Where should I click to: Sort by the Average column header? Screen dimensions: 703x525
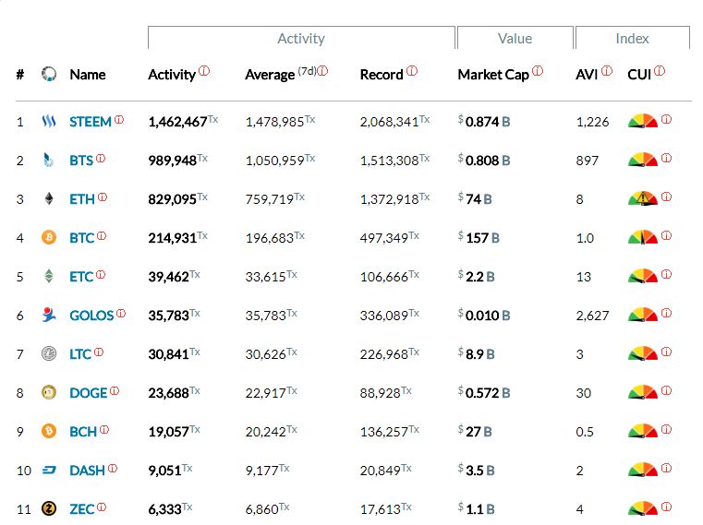[x=270, y=75]
